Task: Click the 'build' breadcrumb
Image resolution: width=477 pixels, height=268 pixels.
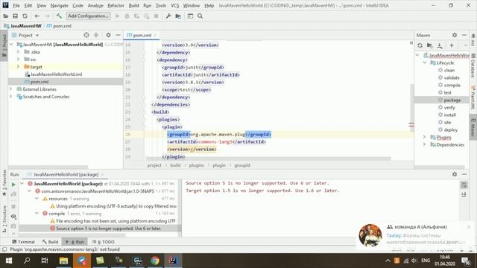Action: click(175, 165)
